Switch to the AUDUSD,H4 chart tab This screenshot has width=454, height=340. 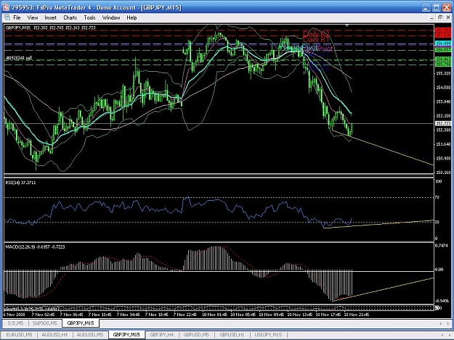(54, 334)
